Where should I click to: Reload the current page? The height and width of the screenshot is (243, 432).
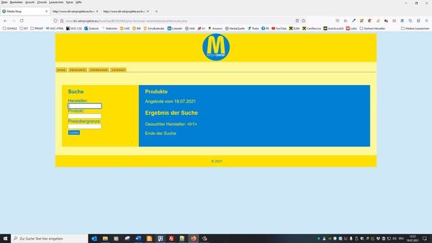(x=22, y=21)
